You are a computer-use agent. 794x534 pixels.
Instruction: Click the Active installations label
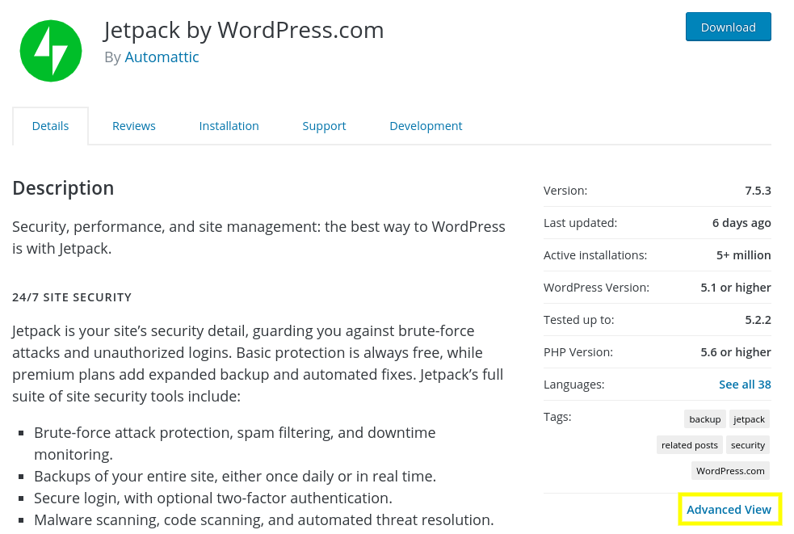[x=595, y=255]
